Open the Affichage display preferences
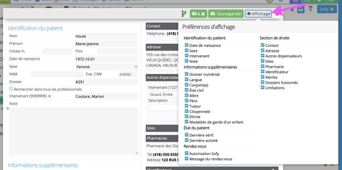The image size is (342, 170). (x=258, y=14)
